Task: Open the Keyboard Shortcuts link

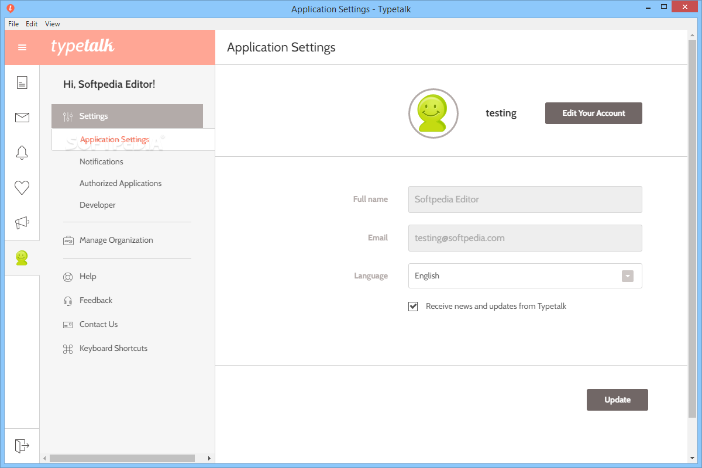Action: click(113, 348)
